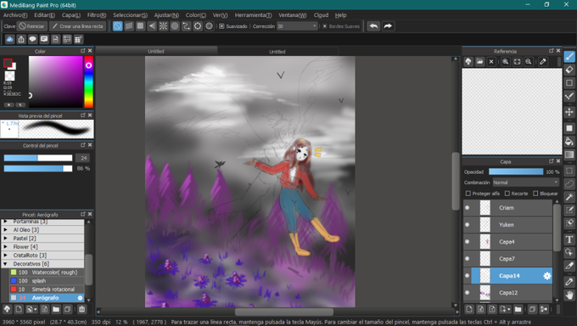Select the Gradient tool
The height and width of the screenshot is (326, 577).
click(x=569, y=155)
